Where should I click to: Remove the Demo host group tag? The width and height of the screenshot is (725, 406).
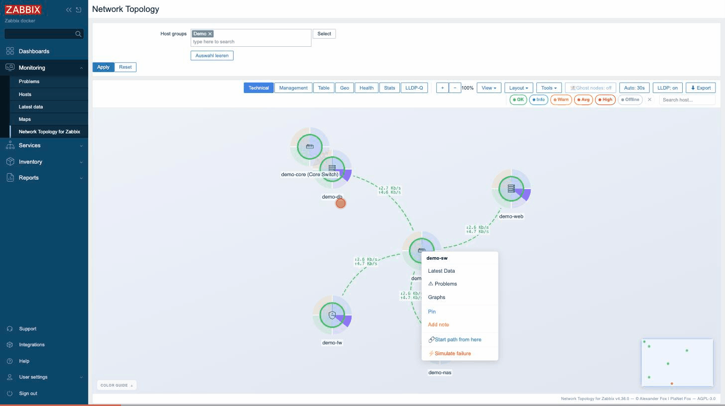point(210,34)
